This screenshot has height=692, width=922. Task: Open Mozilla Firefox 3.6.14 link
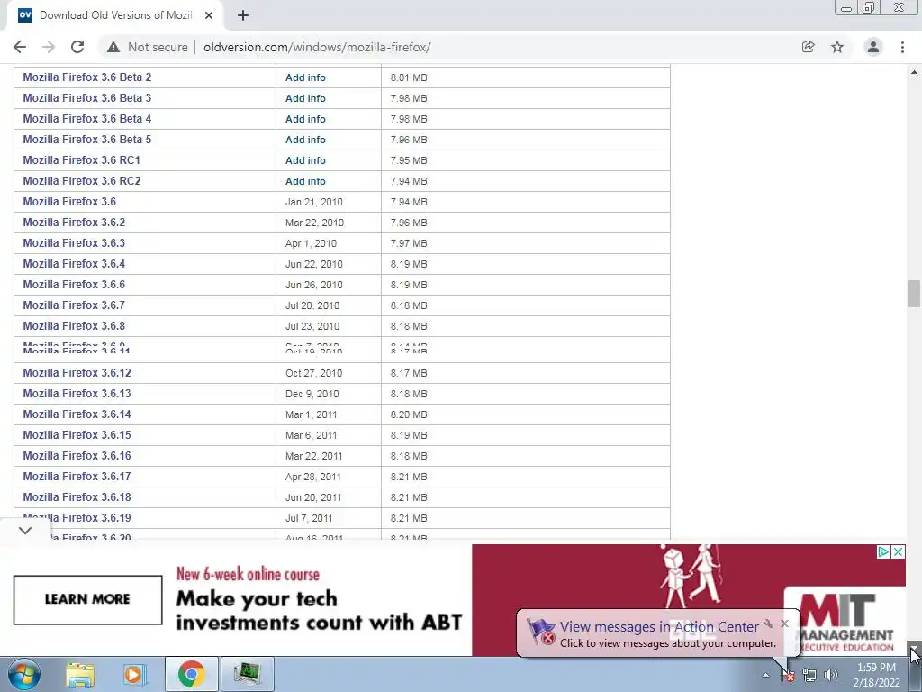pyautogui.click(x=77, y=414)
